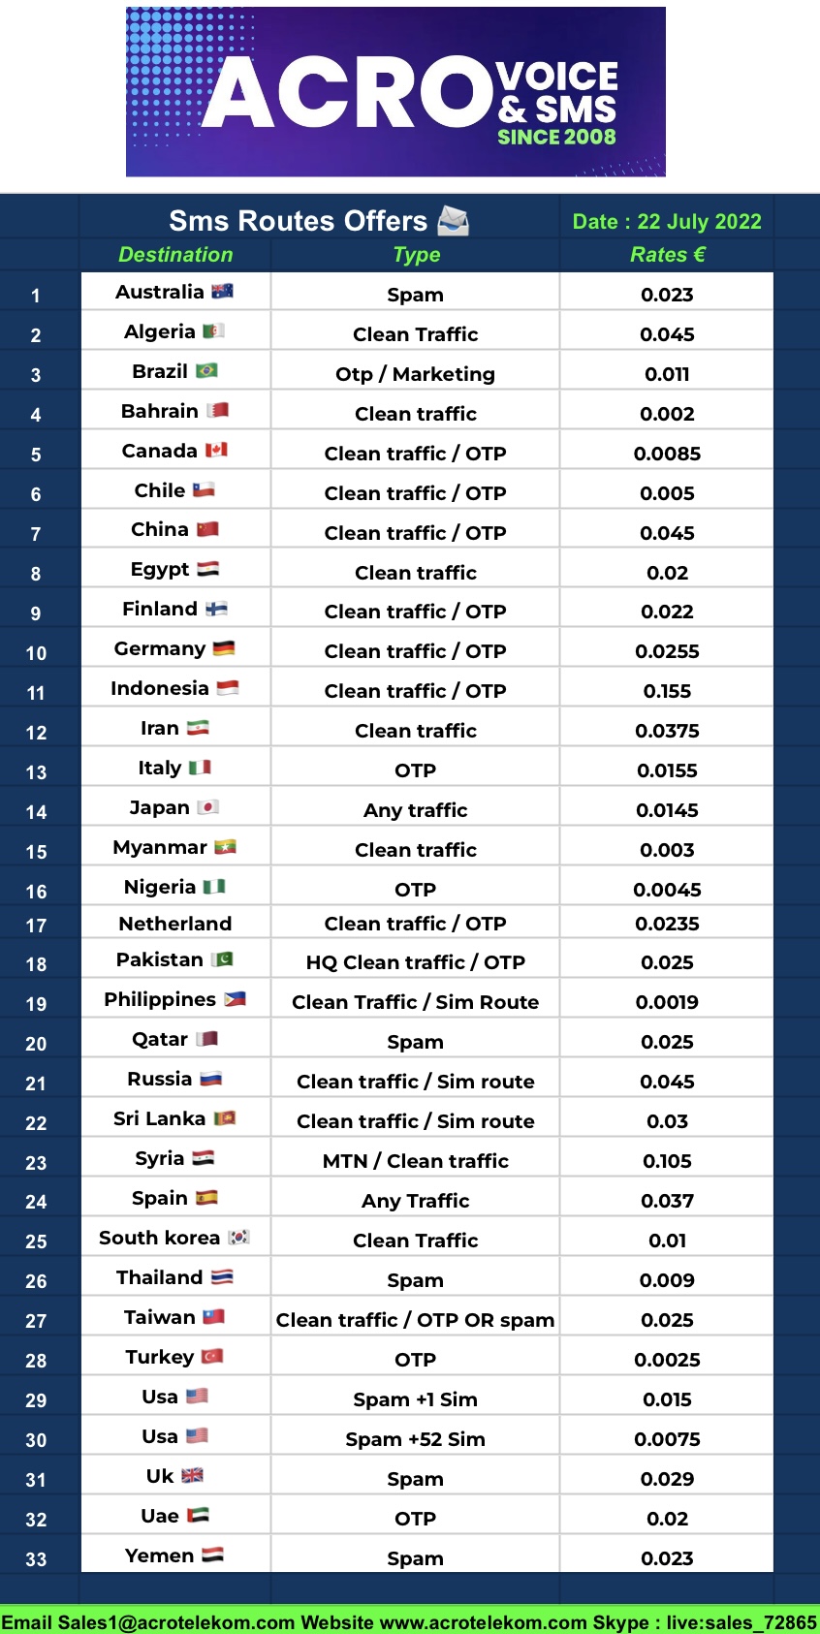Click the Acro Voice & SMS logo banner
The width and height of the screenshot is (820, 1634).
pyautogui.click(x=395, y=92)
